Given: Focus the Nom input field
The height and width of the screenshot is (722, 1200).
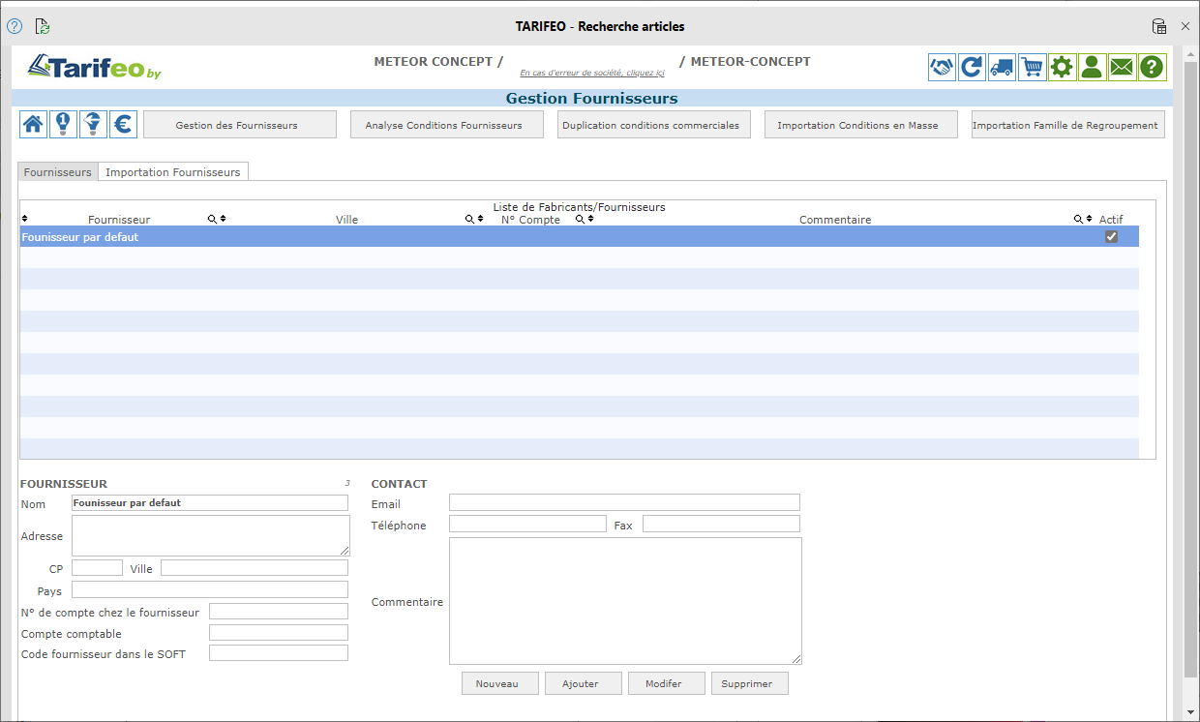Looking at the screenshot, I should (210, 502).
